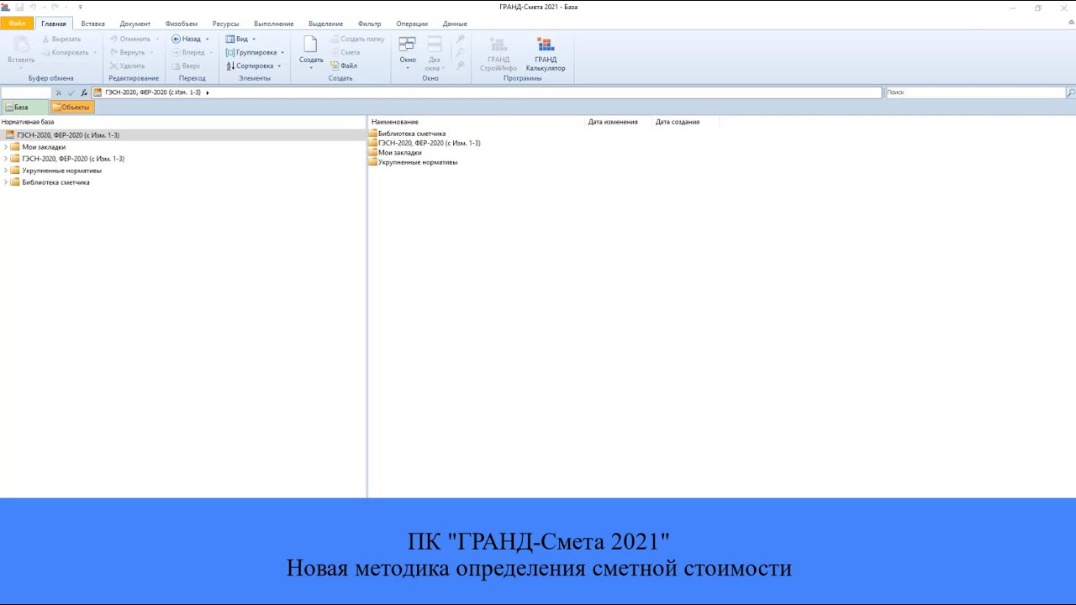Select Укрупненные нормативы in tree
The width and height of the screenshot is (1076, 605).
pos(61,171)
